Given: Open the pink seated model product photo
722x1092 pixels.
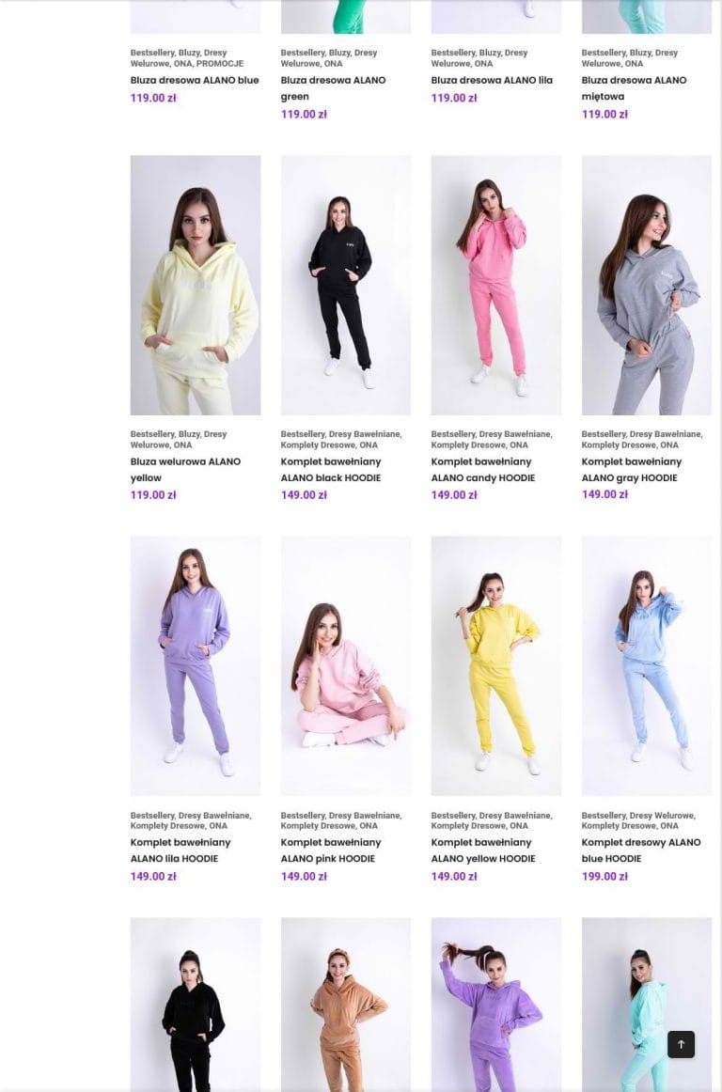Looking at the screenshot, I should [x=346, y=665].
